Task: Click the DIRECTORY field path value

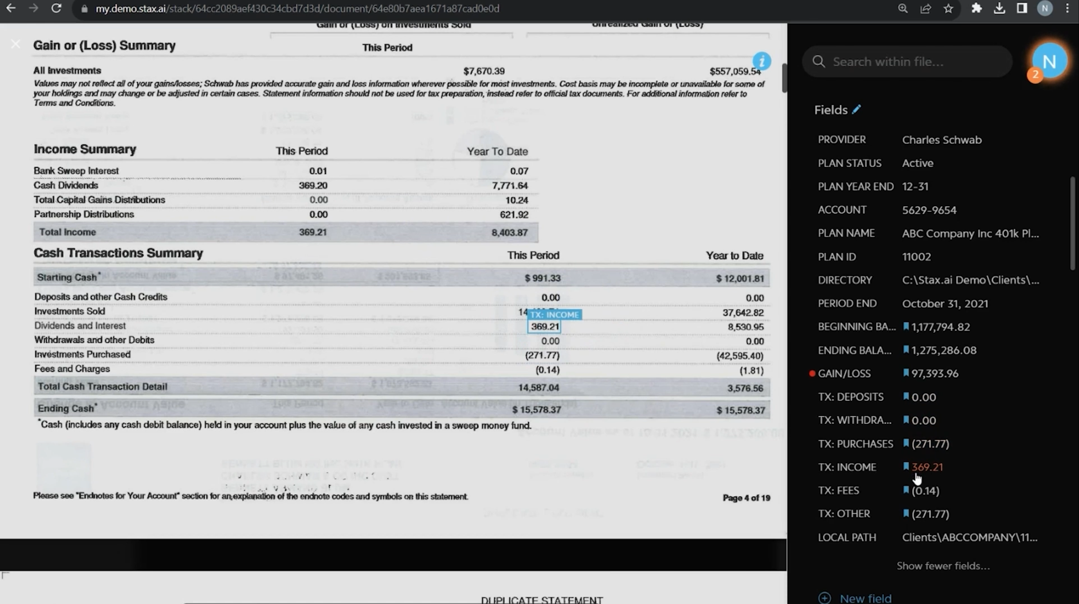Action: (x=970, y=280)
